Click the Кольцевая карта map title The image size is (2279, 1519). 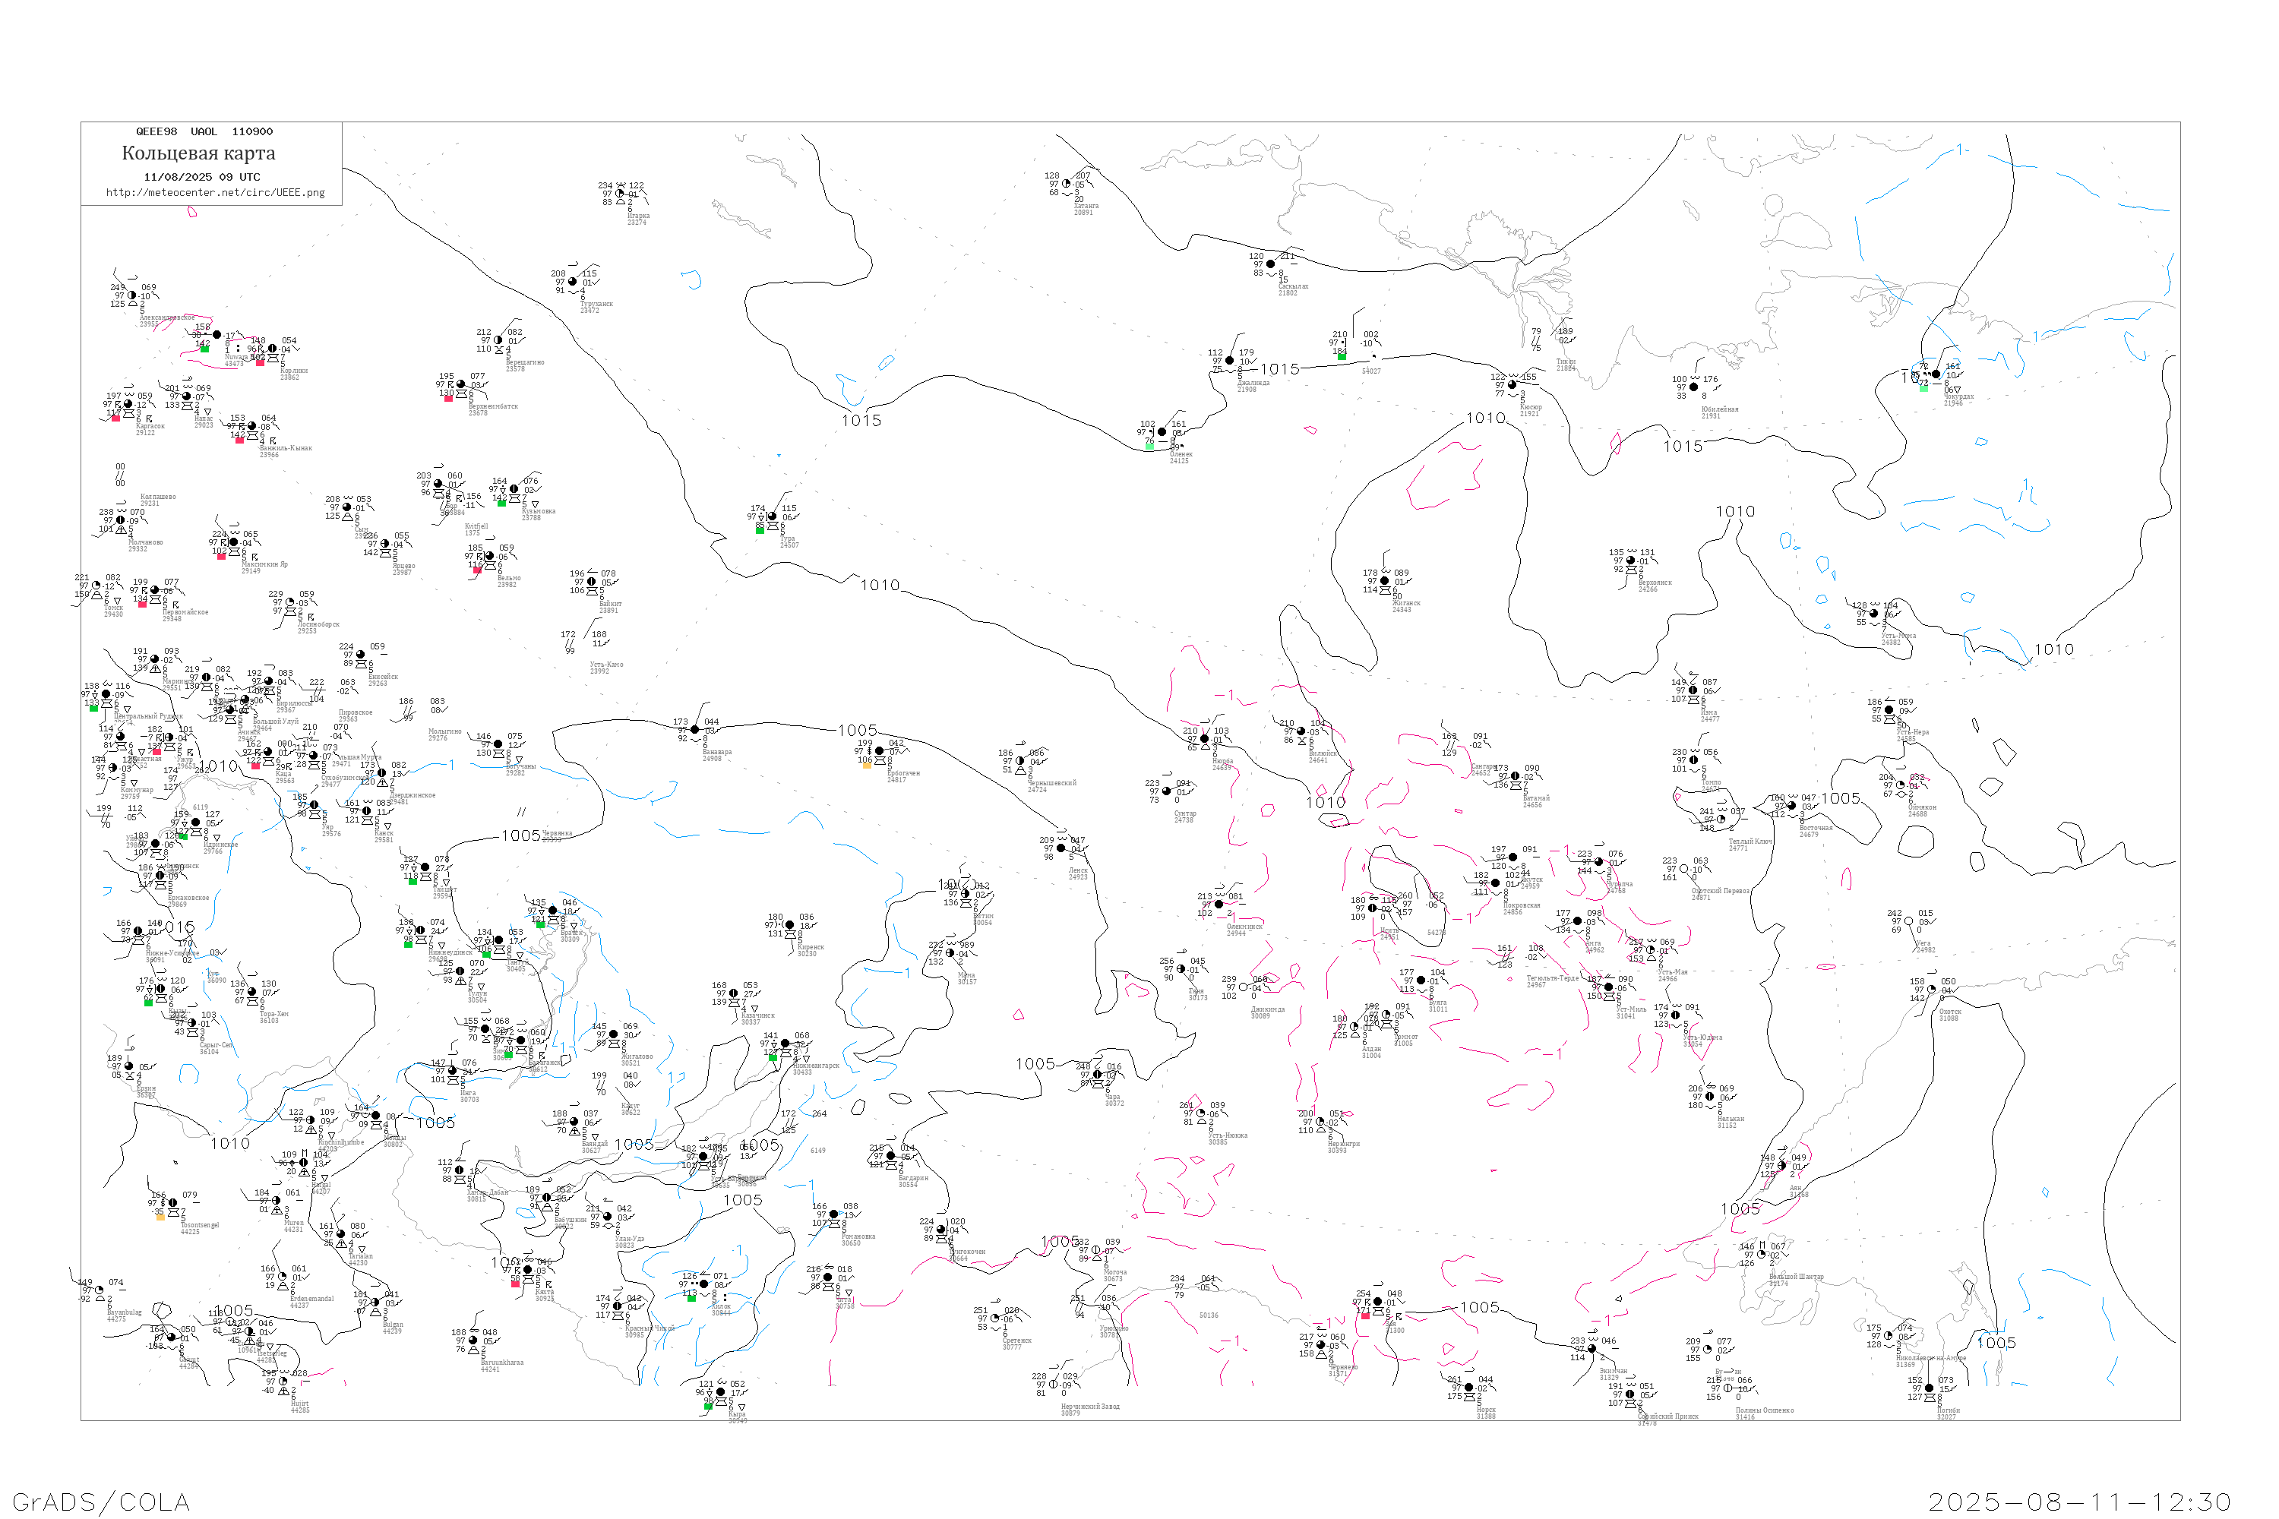198,153
